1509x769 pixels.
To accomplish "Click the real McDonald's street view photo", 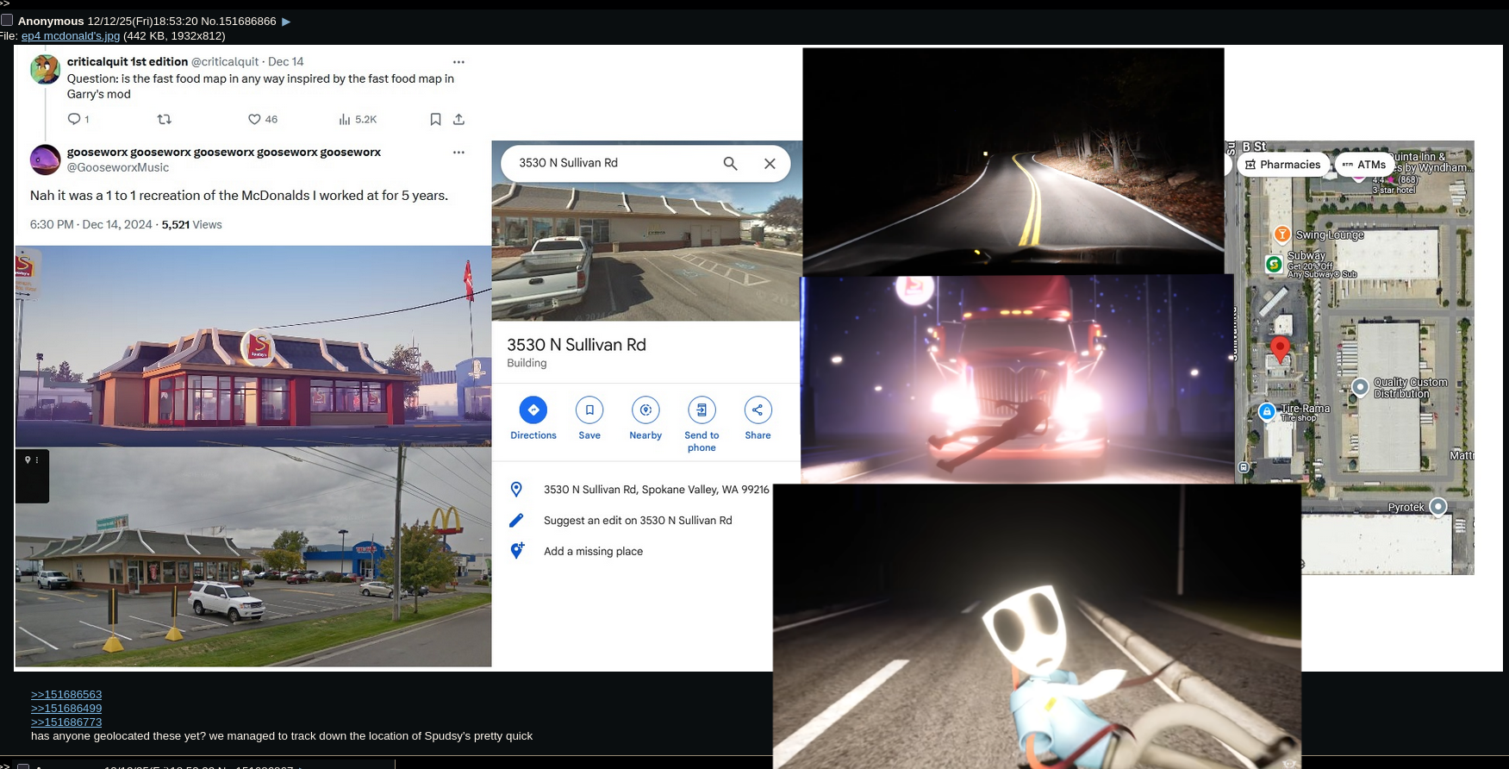I will [x=253, y=557].
